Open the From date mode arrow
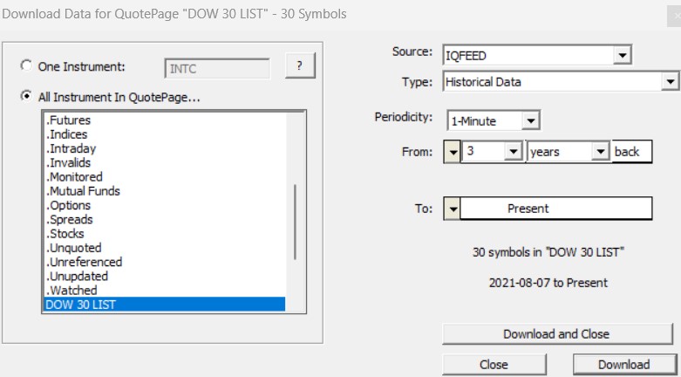 [453, 152]
